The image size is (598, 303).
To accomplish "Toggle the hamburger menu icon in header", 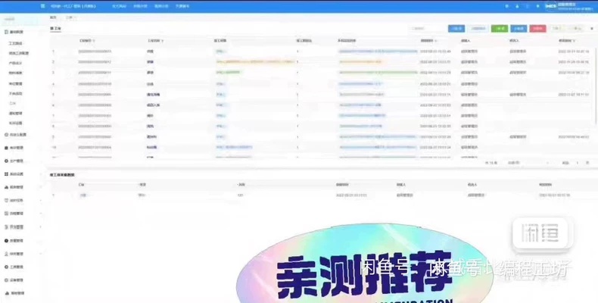I will 42,6.
